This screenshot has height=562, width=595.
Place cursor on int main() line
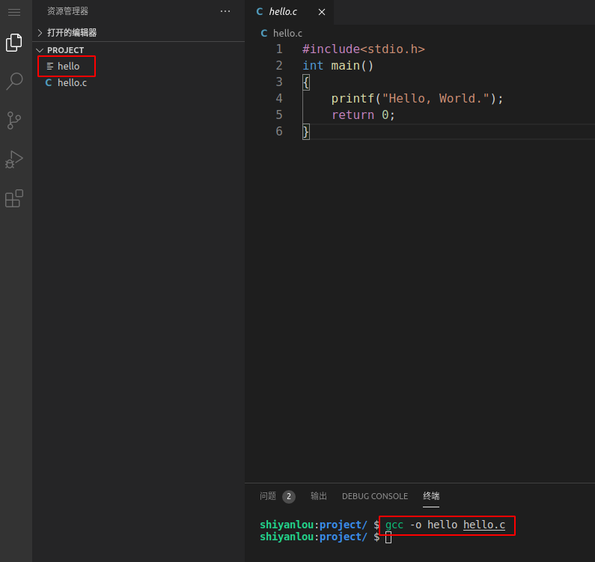click(x=338, y=66)
